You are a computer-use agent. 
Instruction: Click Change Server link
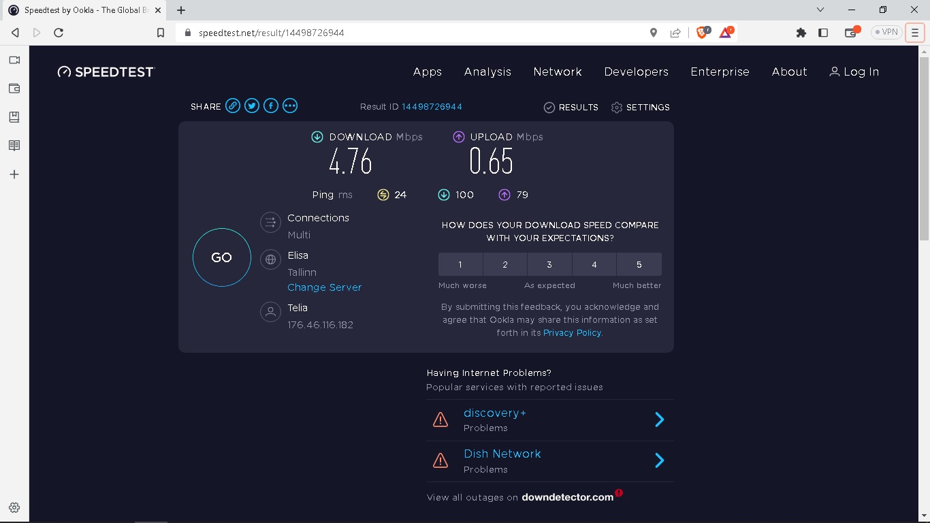(x=325, y=287)
